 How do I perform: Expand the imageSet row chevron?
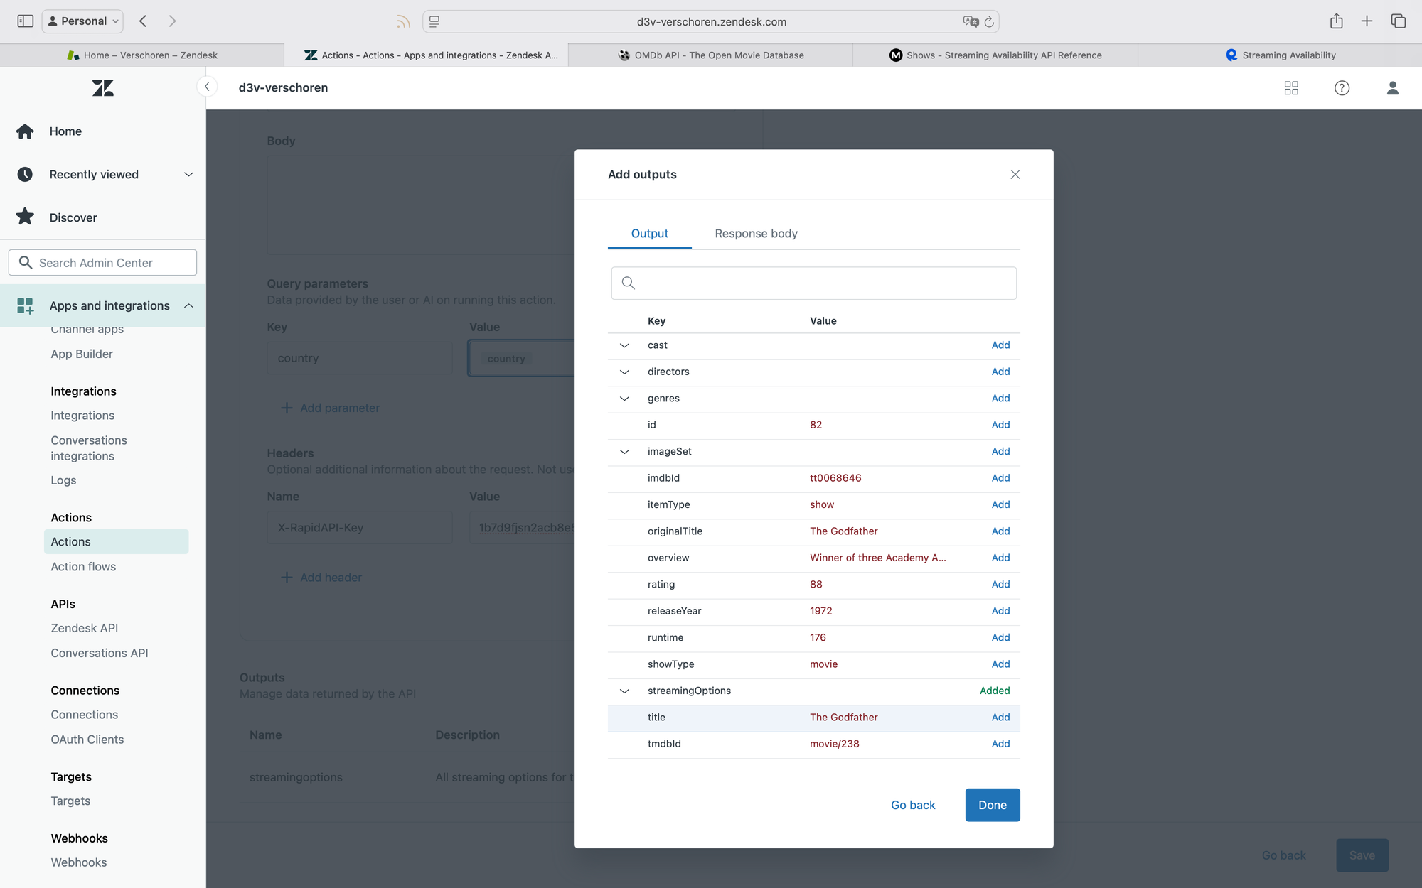(x=624, y=452)
